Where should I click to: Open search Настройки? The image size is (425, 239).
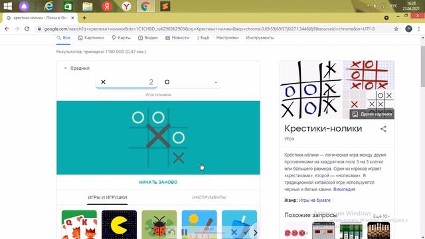pyautogui.click(x=227, y=38)
